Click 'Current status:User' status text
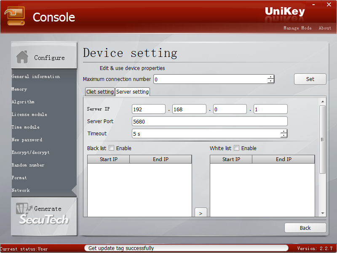The width and height of the screenshot is (337, 253). 24,249
